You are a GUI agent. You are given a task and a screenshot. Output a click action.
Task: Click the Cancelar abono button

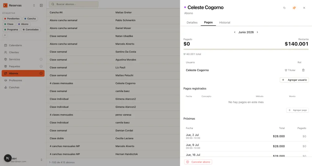pyautogui.click(x=198, y=162)
